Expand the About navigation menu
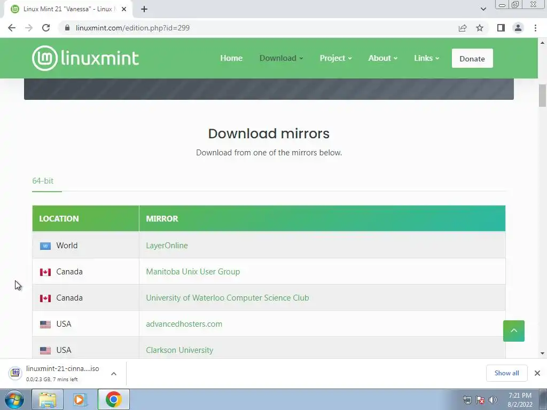This screenshot has width=547, height=410. (x=382, y=58)
